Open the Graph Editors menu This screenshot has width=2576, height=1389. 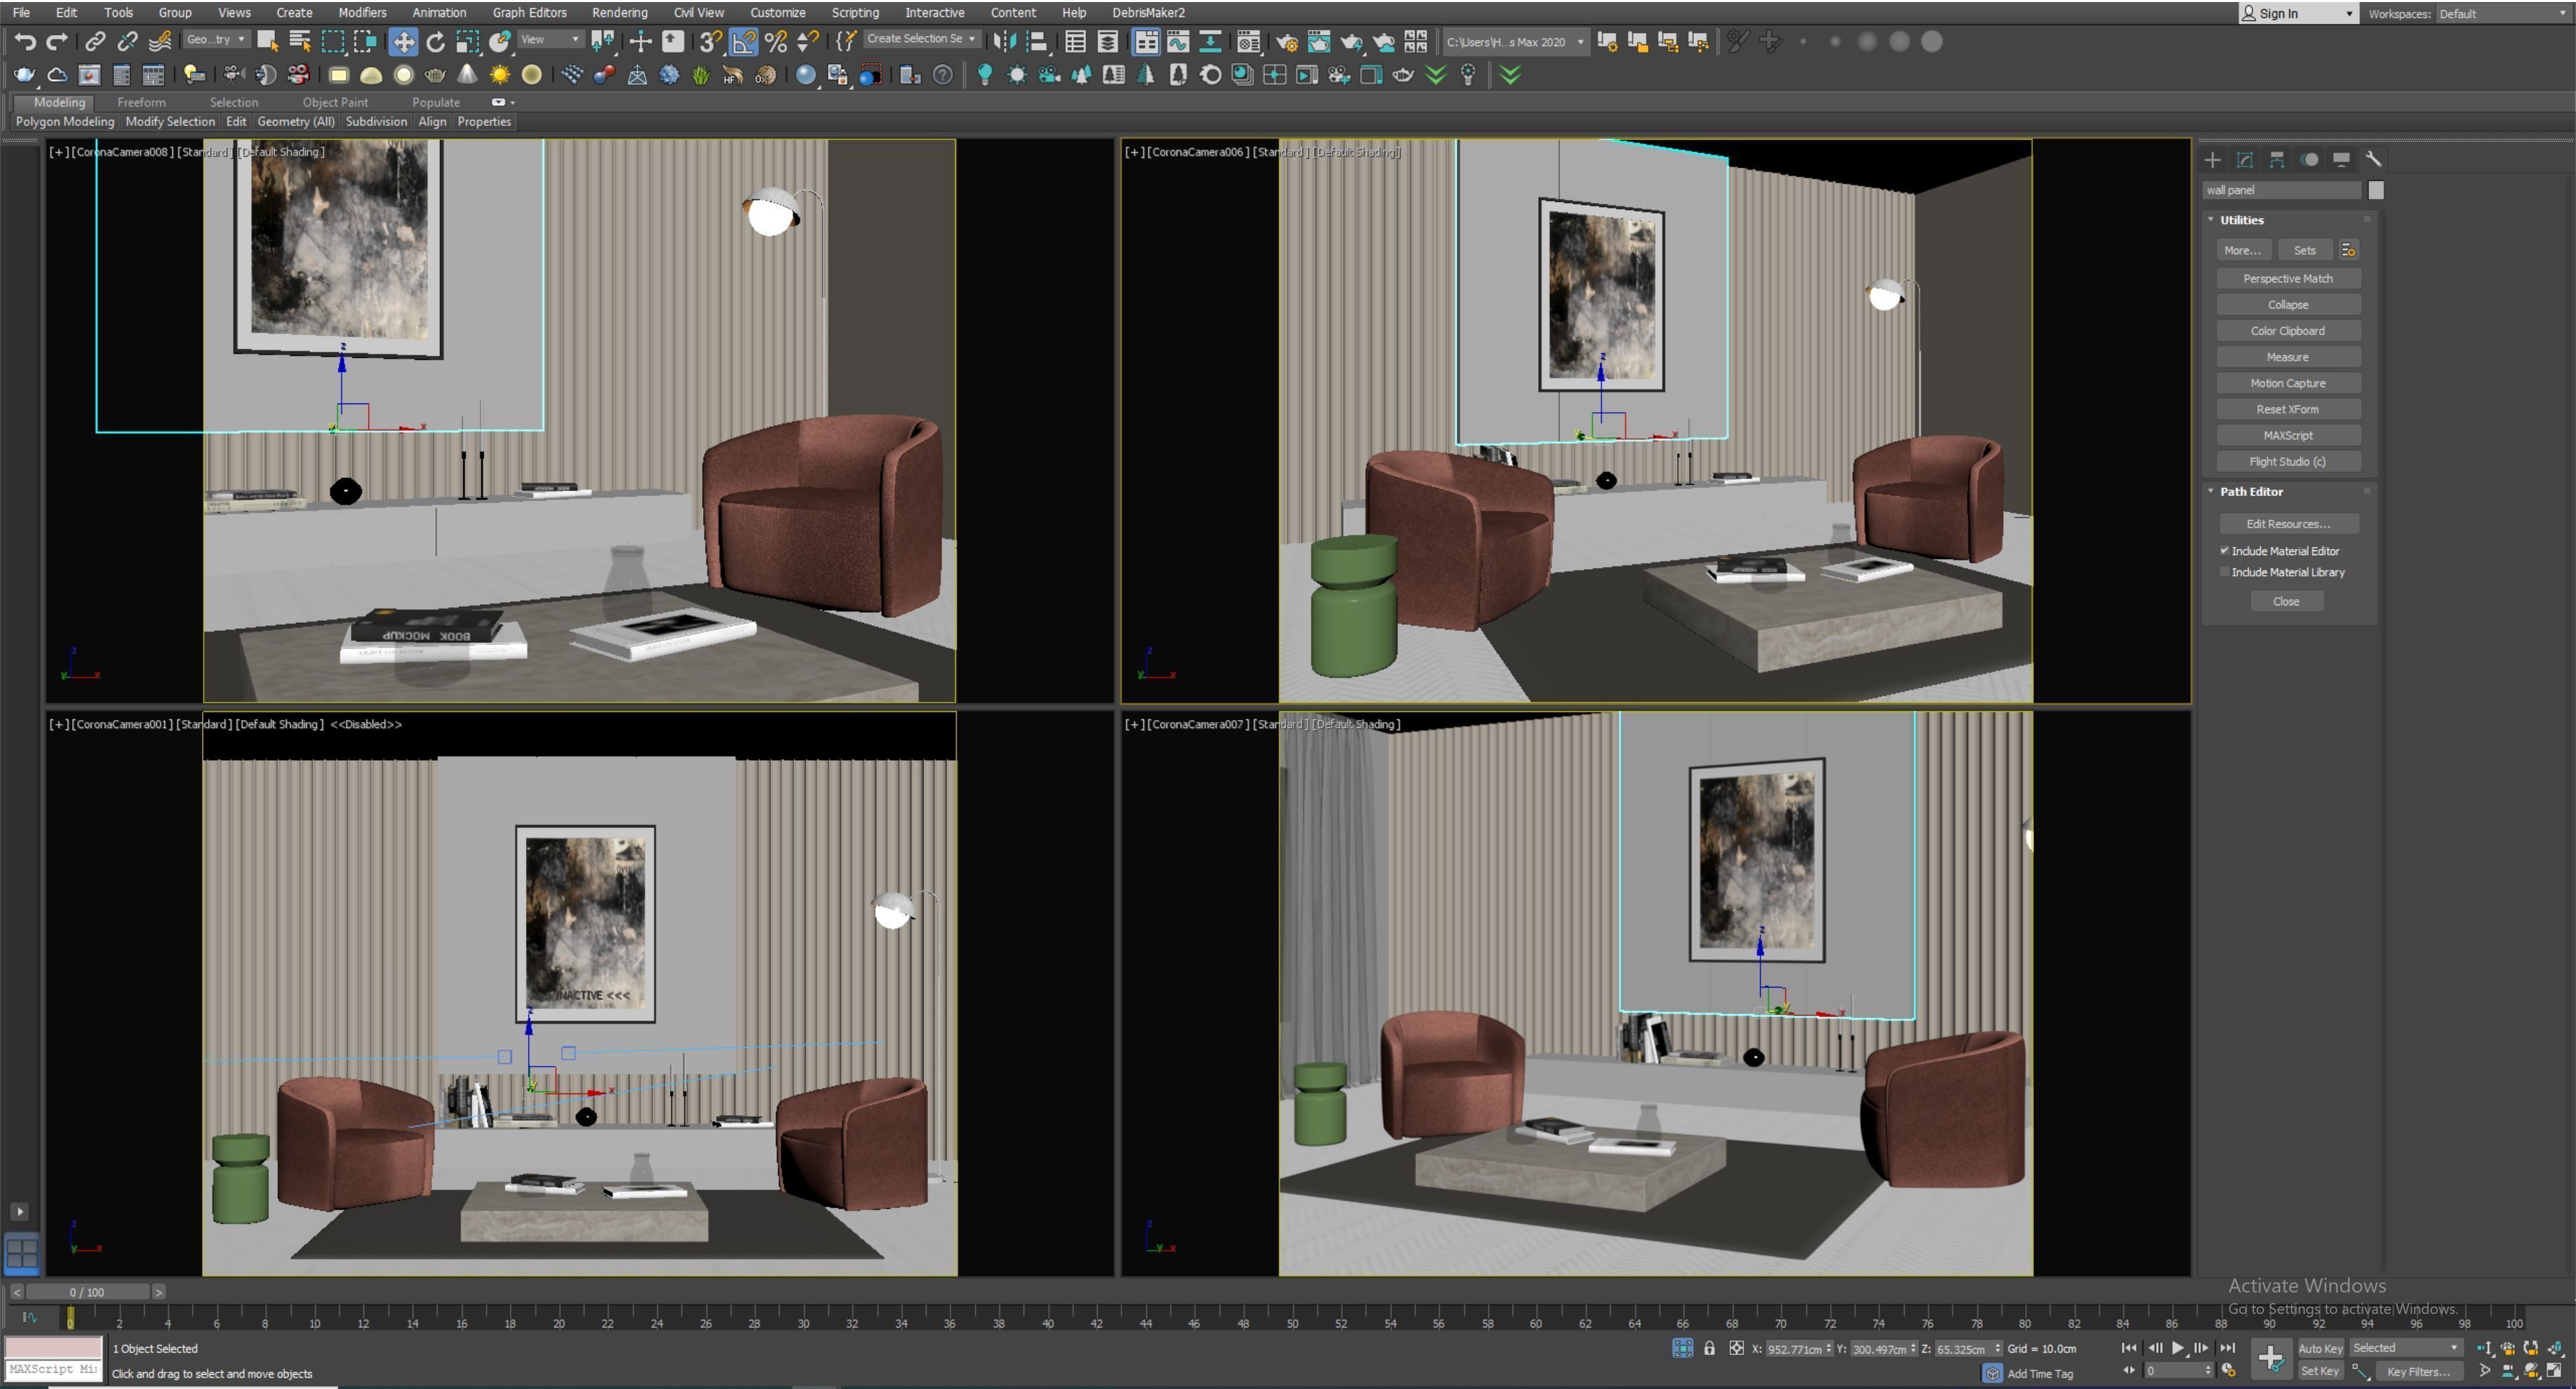click(x=529, y=13)
